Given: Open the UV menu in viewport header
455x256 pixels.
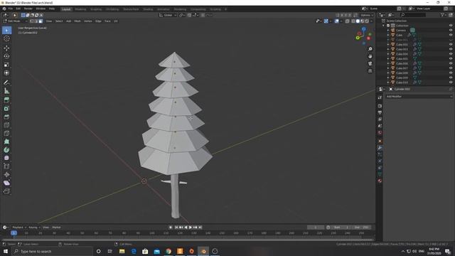Looking at the screenshot, I should point(116,21).
